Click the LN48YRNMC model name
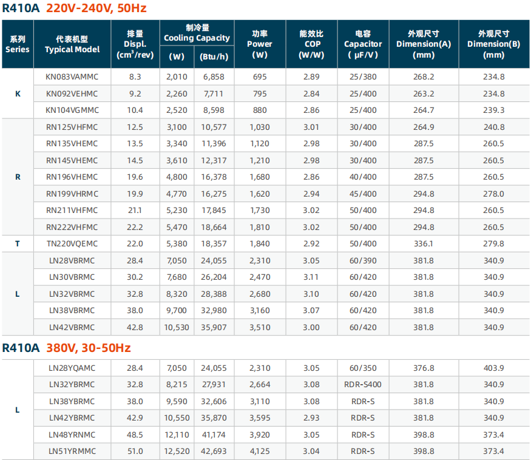The width and height of the screenshot is (531, 460). (72, 435)
